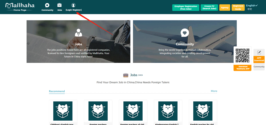Switch language to 中文
The image size is (266, 125).
250,9
